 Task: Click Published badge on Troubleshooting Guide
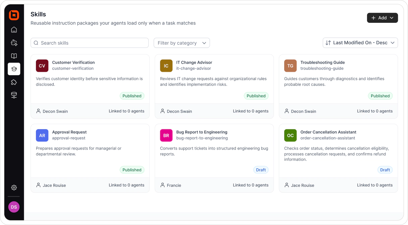380,96
